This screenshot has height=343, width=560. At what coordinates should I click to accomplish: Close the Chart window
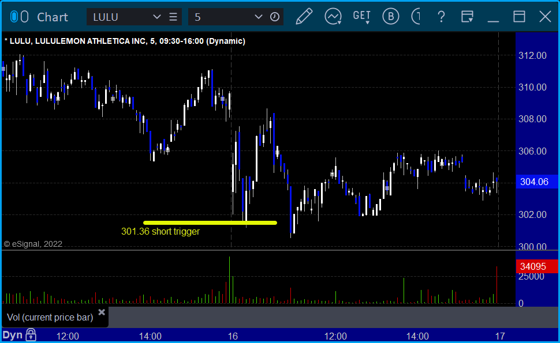click(x=546, y=16)
